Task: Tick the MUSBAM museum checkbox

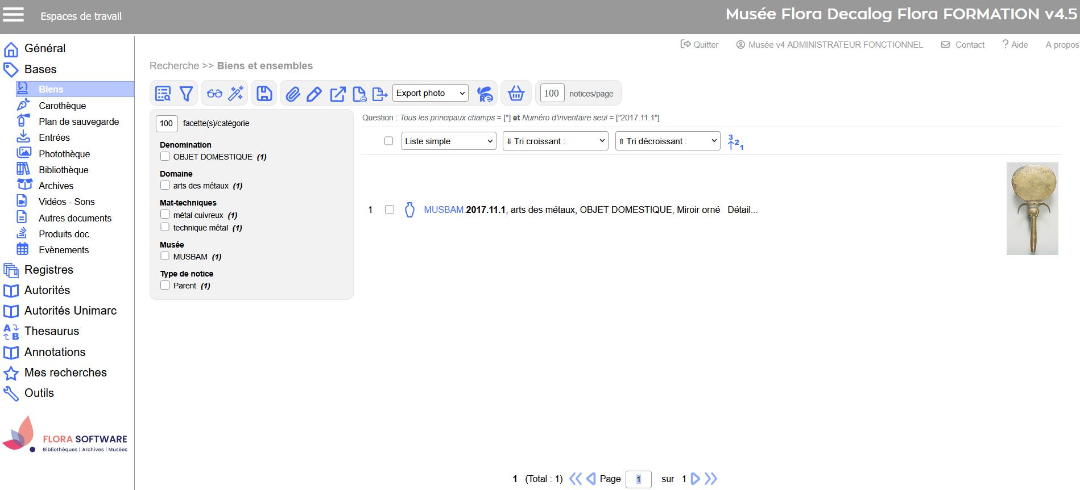Action: pyautogui.click(x=165, y=256)
